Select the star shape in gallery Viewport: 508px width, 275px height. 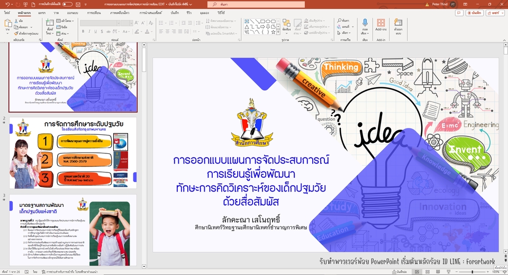pyautogui.click(x=273, y=32)
